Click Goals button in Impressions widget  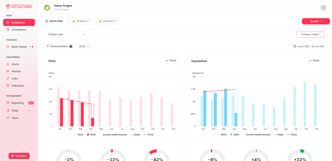(314, 61)
